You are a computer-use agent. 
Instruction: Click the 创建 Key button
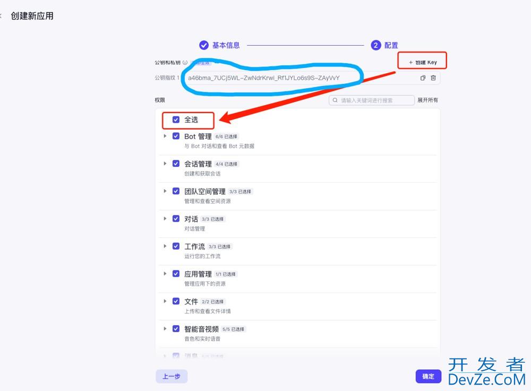coord(423,62)
